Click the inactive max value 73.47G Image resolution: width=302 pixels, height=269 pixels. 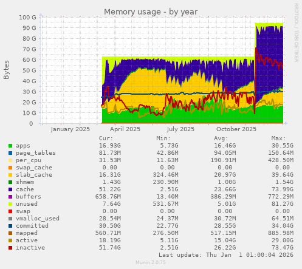(x=283, y=248)
